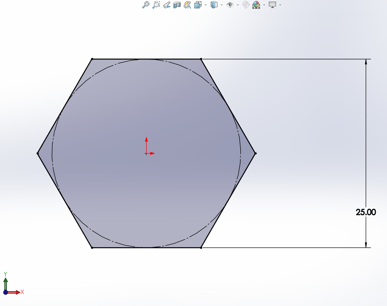This screenshot has height=306, width=387.
Task: Expand the Hide/Show Items dropdown arrow
Action: pyautogui.click(x=238, y=5)
